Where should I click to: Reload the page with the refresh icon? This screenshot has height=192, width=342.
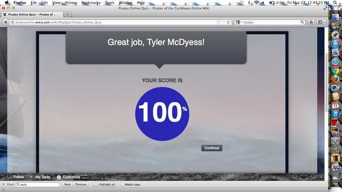(x=228, y=22)
